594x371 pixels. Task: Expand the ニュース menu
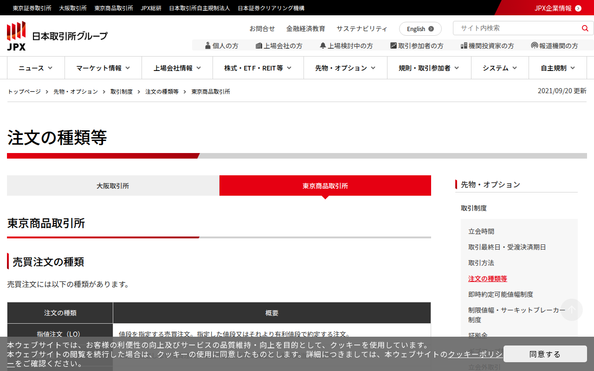[x=36, y=68]
